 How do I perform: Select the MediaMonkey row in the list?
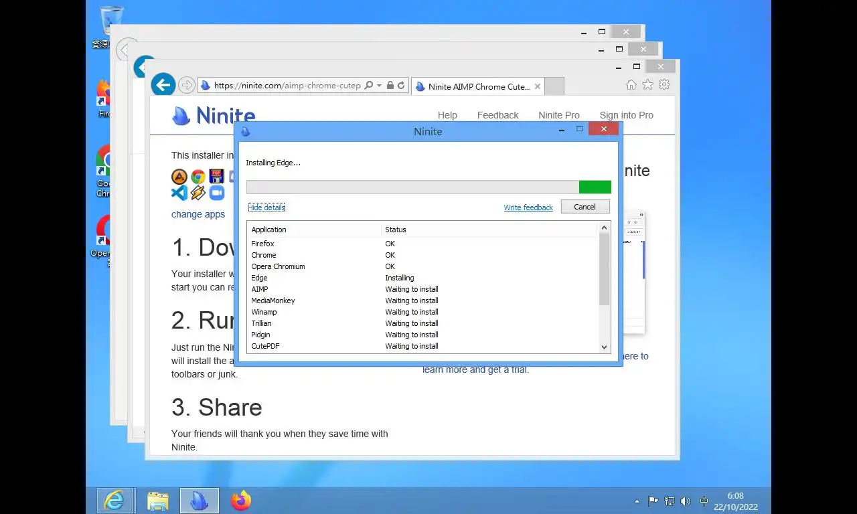coord(422,301)
